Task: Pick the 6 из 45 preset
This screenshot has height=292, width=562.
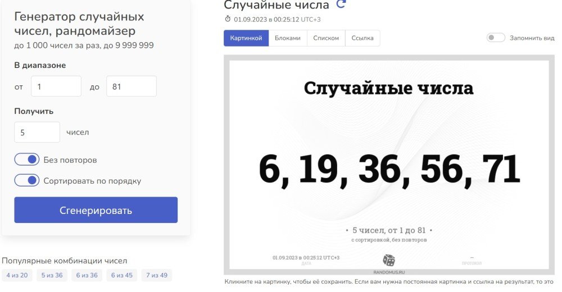Action: (x=121, y=275)
